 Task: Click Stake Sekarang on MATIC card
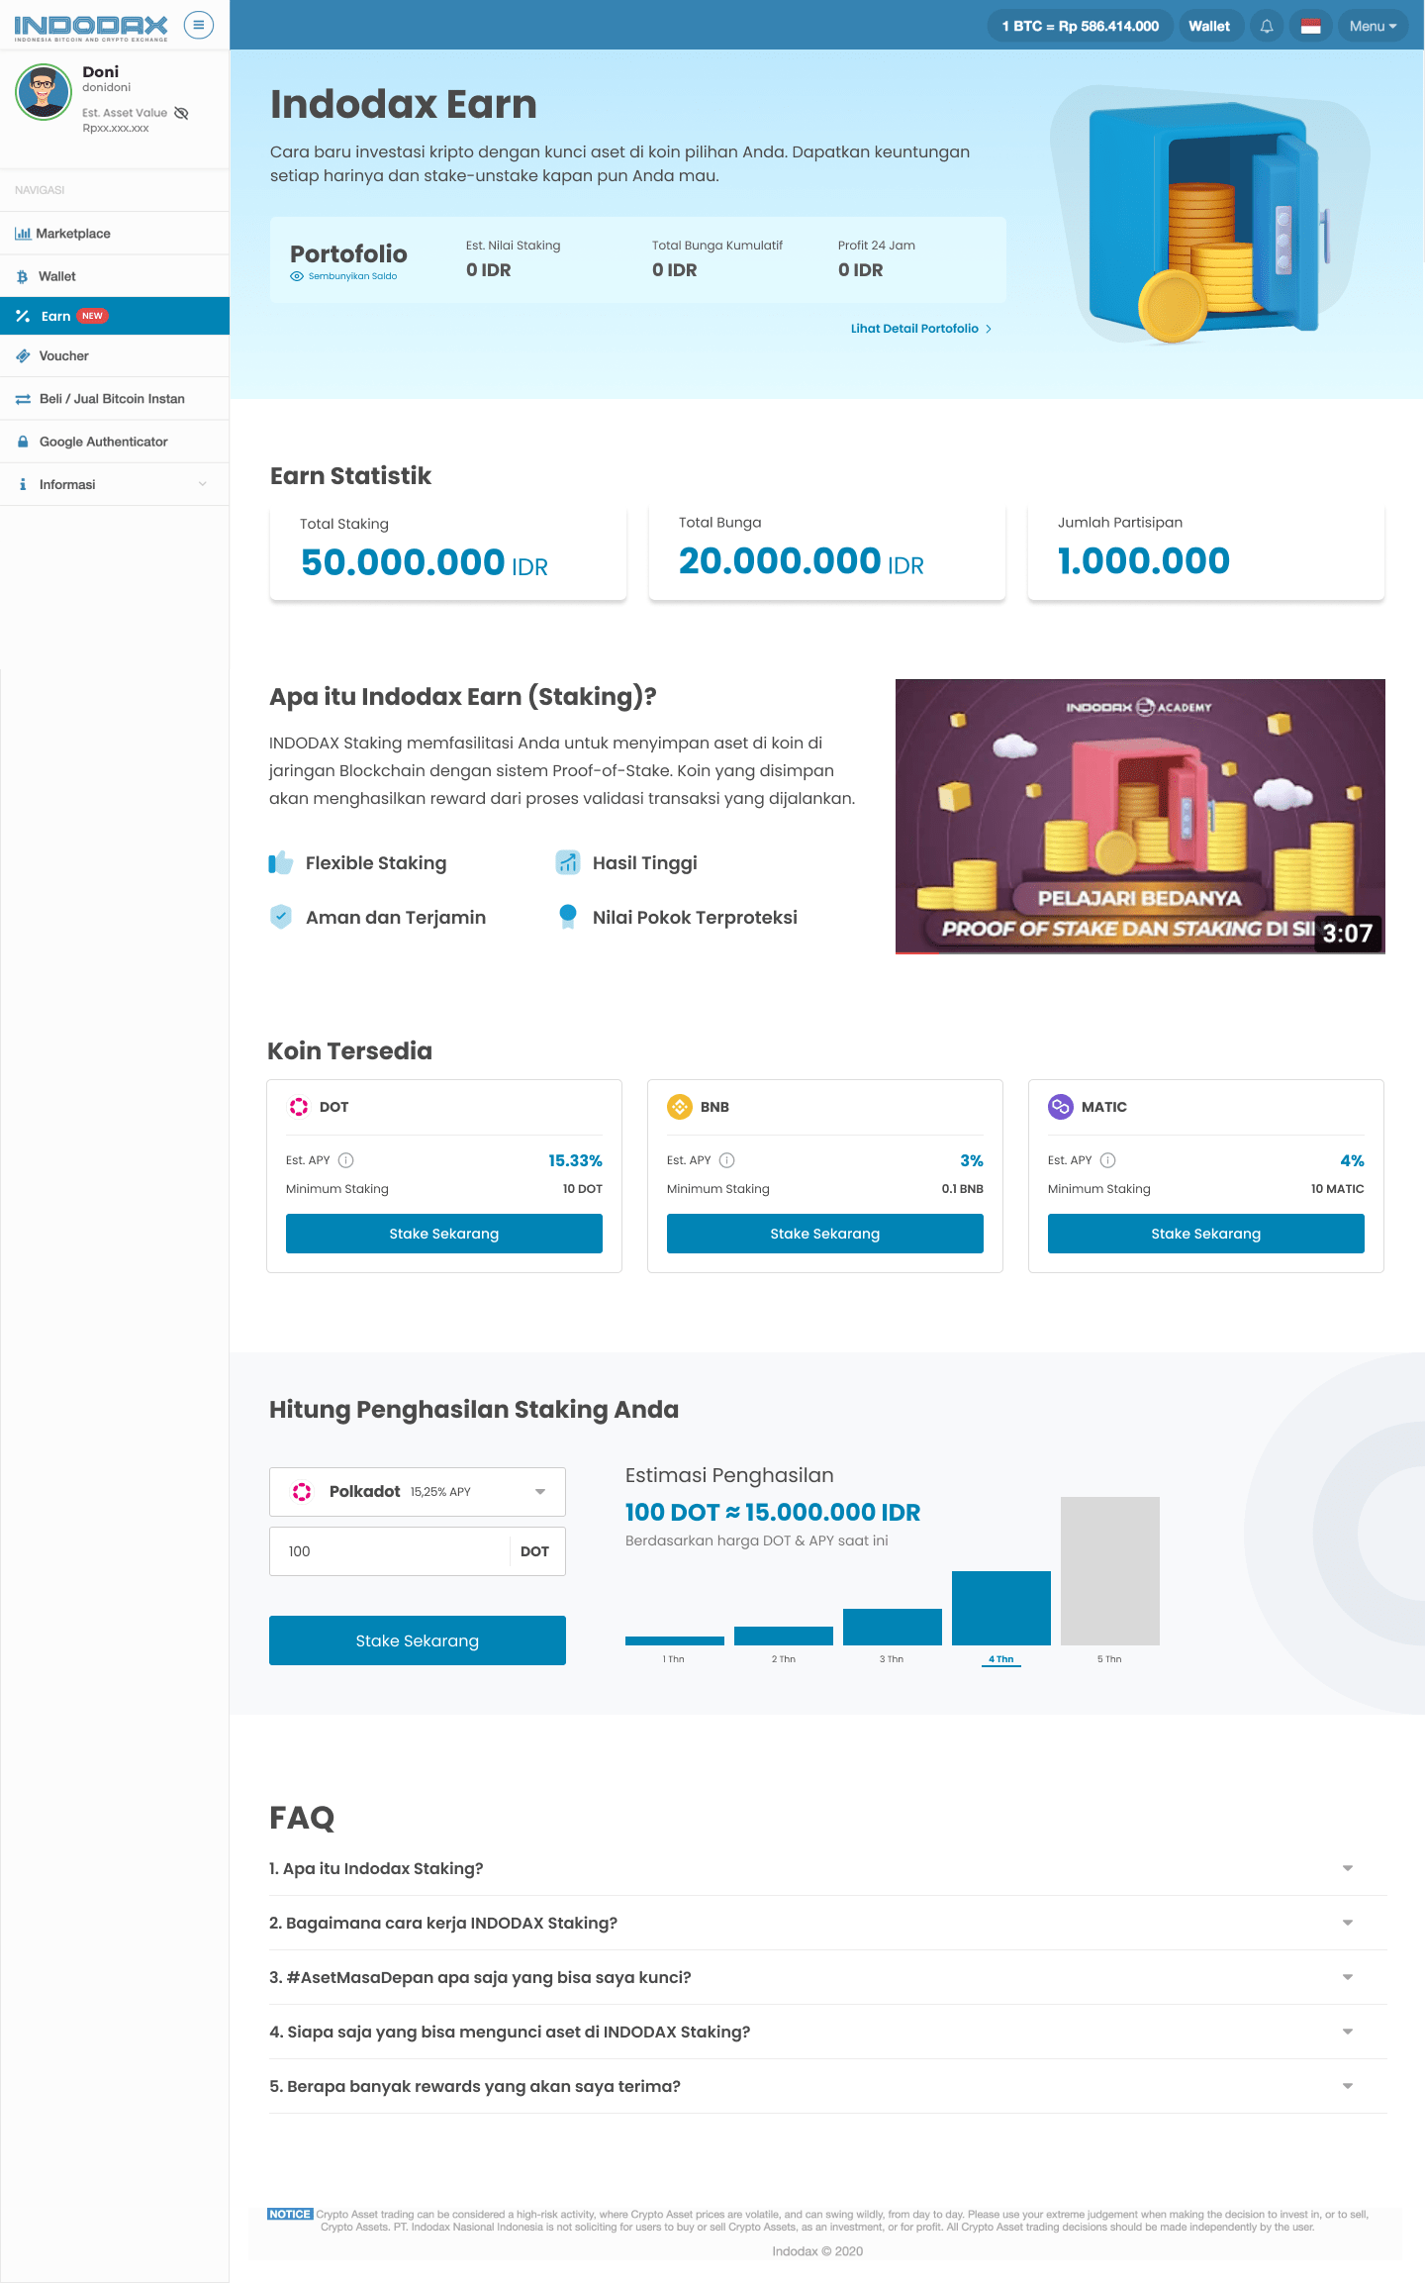point(1206,1234)
